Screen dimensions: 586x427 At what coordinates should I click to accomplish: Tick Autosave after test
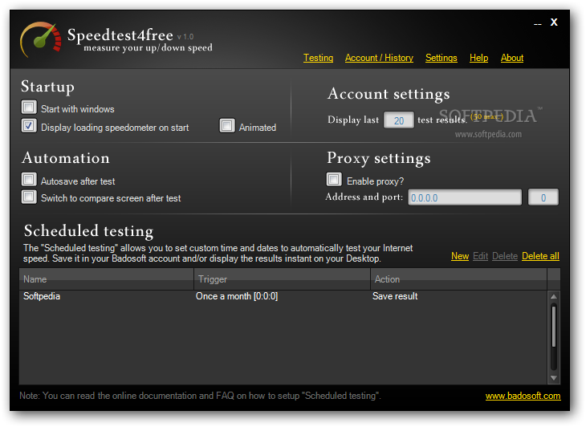[29, 179]
